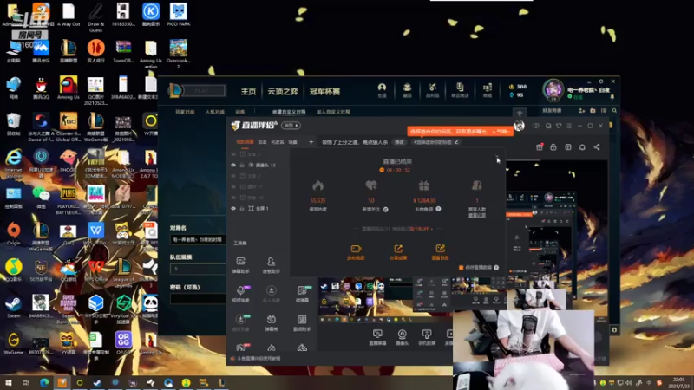Click the profile icon in League client
The image size is (694, 390).
pos(382,90)
